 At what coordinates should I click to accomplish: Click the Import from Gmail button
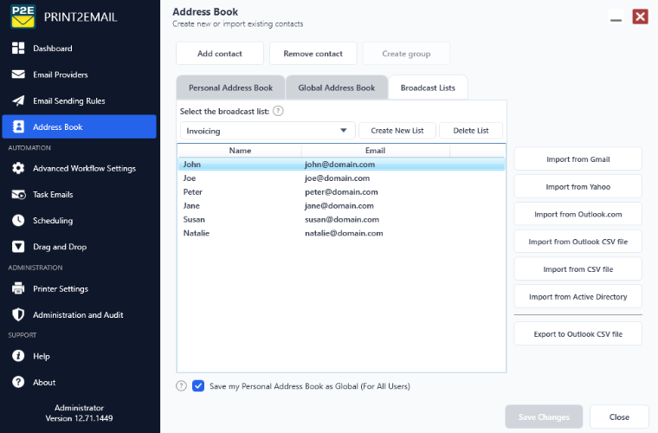(577, 159)
